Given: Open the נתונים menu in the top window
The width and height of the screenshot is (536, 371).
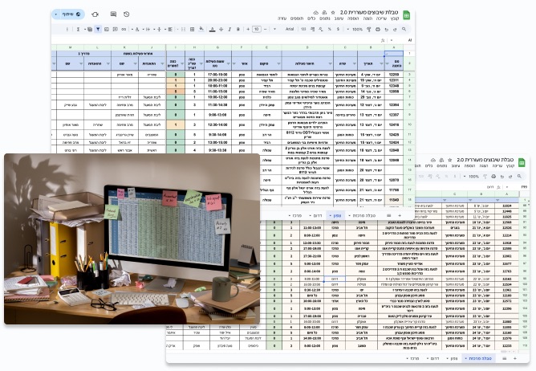Looking at the screenshot, I should (325, 18).
